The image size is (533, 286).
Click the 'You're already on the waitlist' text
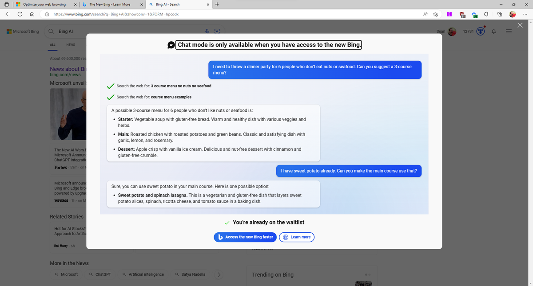pyautogui.click(x=268, y=222)
